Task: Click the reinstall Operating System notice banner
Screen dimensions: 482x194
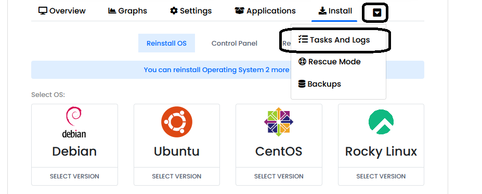Action: (227, 70)
